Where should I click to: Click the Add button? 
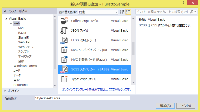point(165,106)
